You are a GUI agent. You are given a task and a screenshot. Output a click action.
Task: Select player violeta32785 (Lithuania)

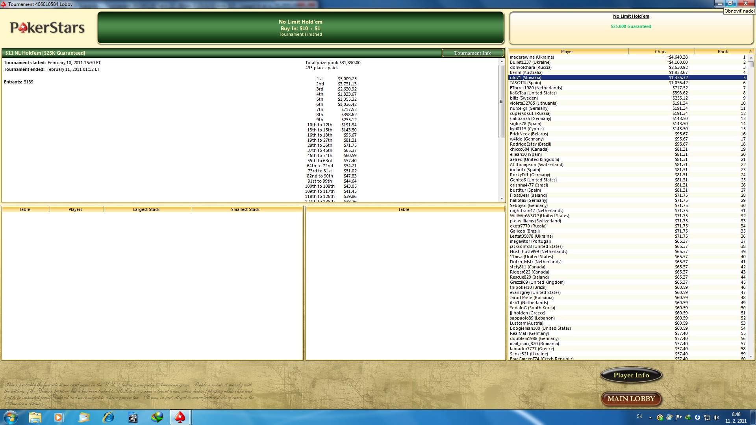pyautogui.click(x=628, y=103)
